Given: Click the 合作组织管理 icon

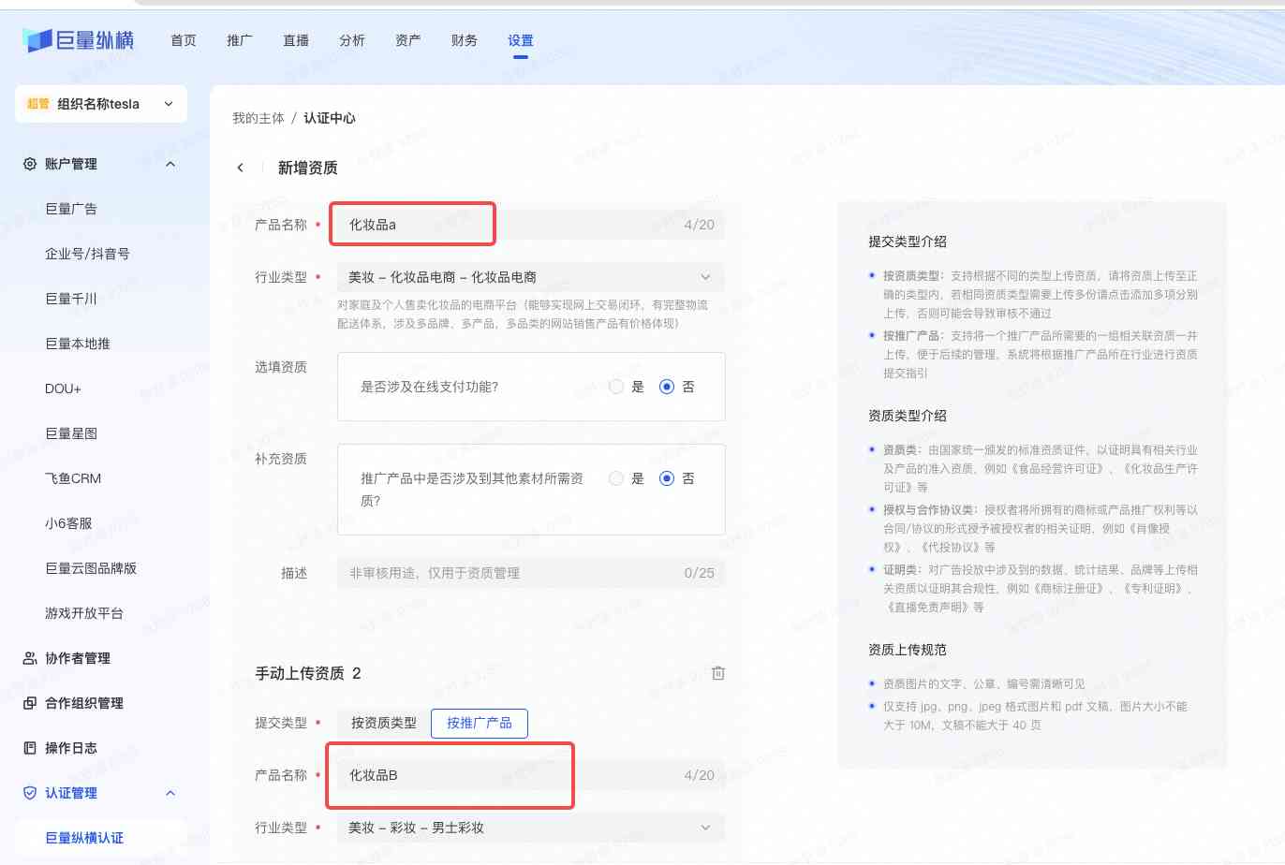Looking at the screenshot, I should coord(30,703).
